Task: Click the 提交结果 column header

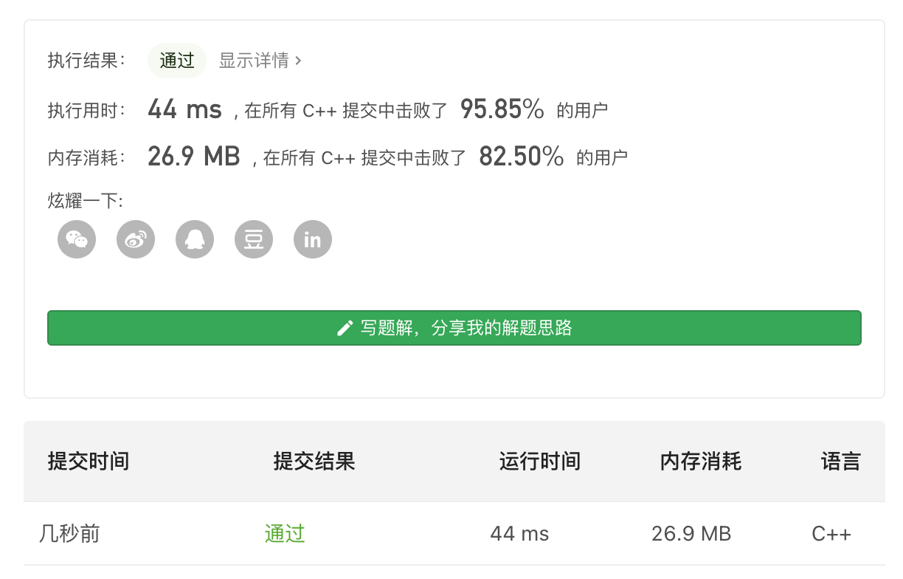Action: click(x=314, y=462)
